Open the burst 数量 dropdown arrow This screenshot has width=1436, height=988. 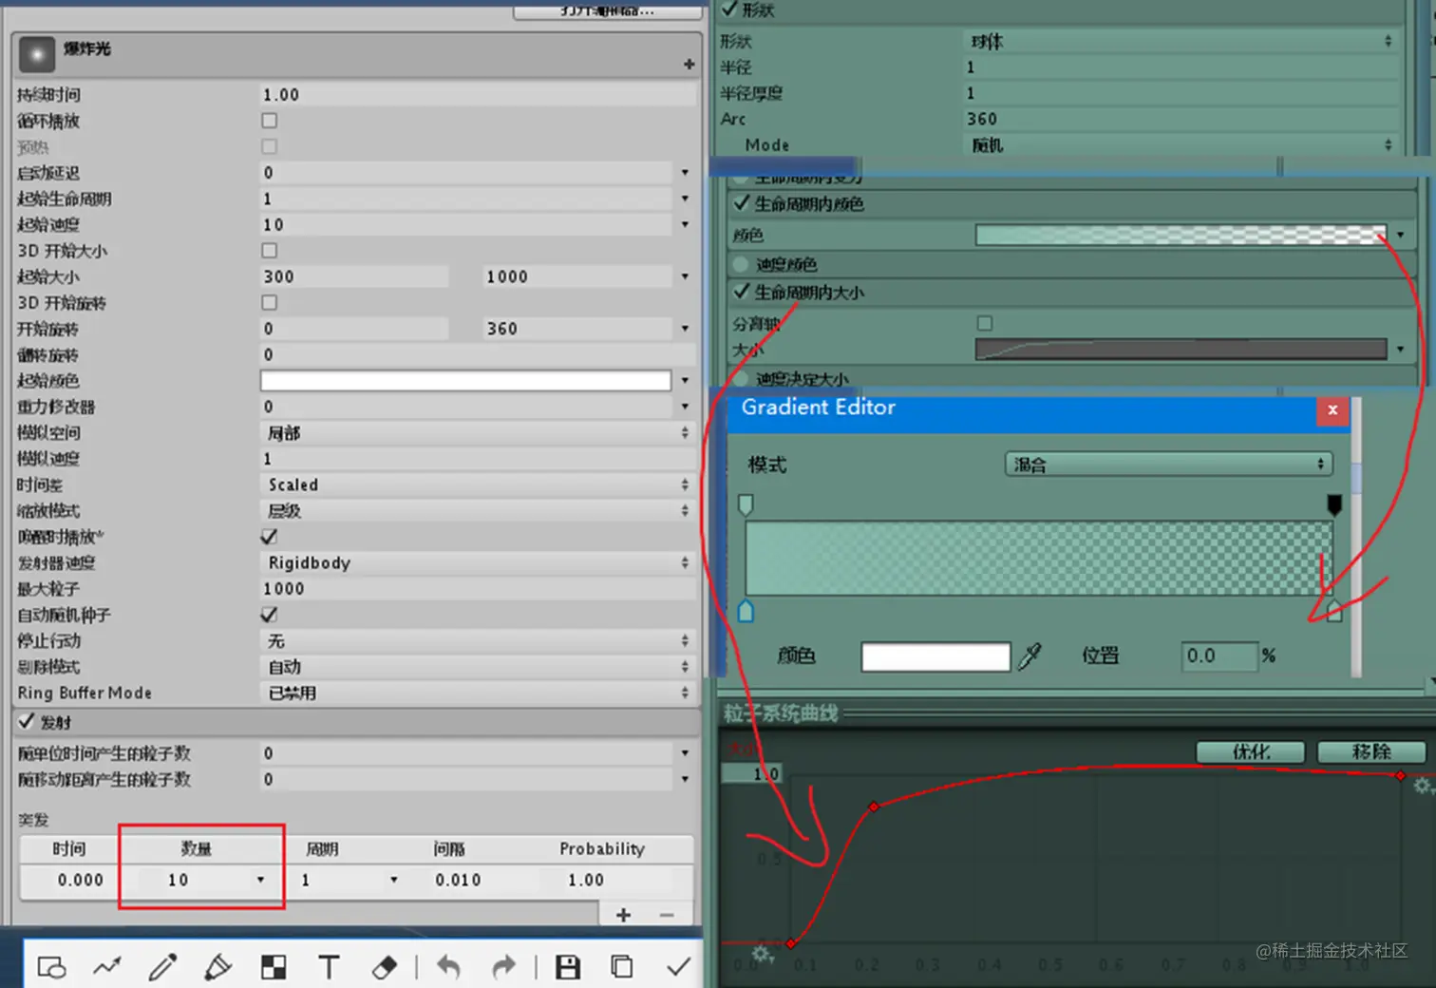tap(260, 880)
